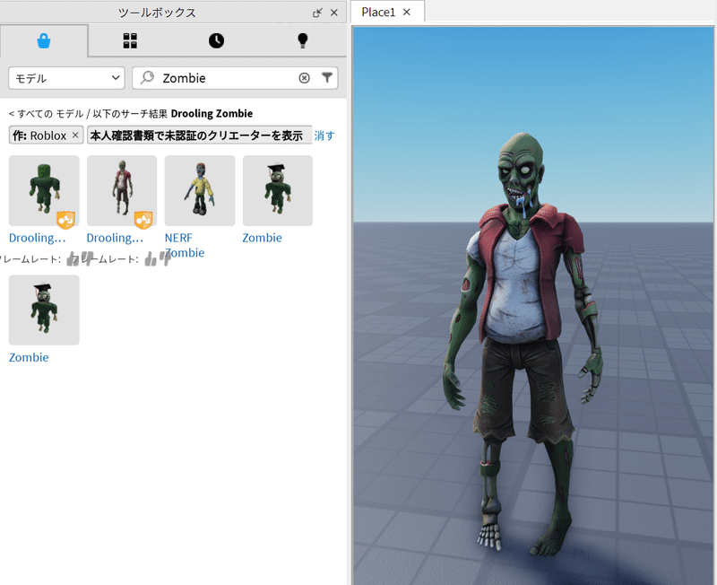Open the search filter funnel icon
The width and height of the screenshot is (717, 585).
pos(329,78)
